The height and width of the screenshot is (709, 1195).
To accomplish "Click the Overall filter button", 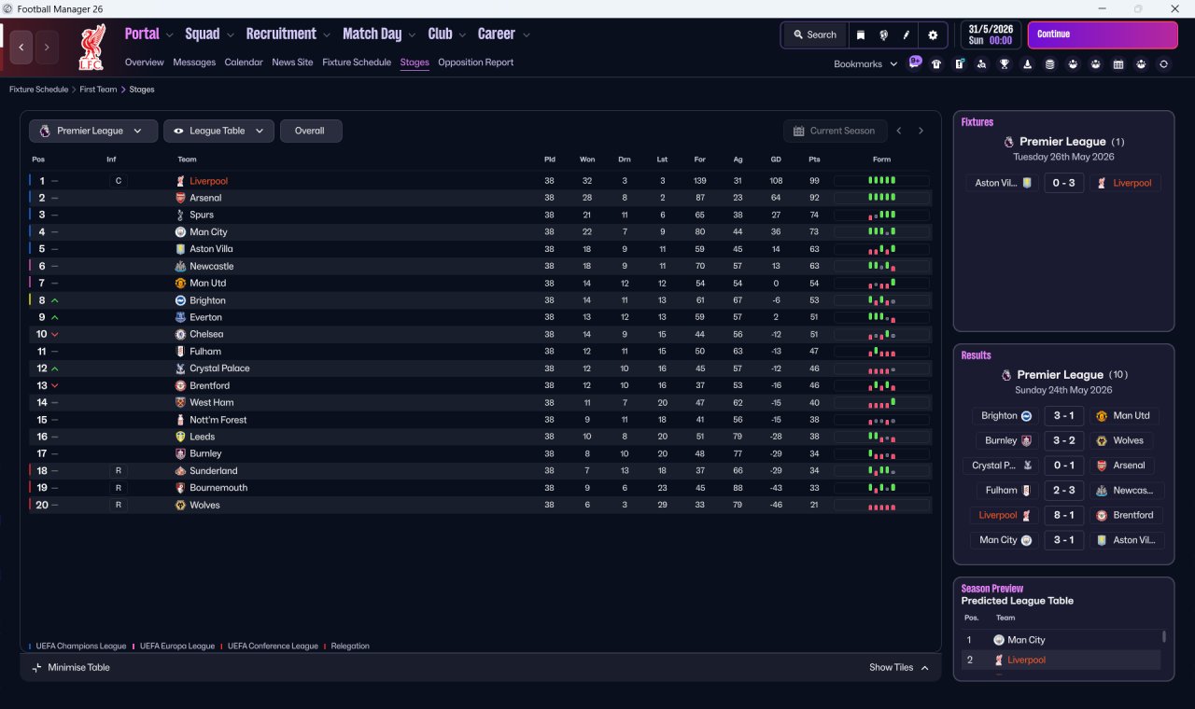I will tap(311, 131).
